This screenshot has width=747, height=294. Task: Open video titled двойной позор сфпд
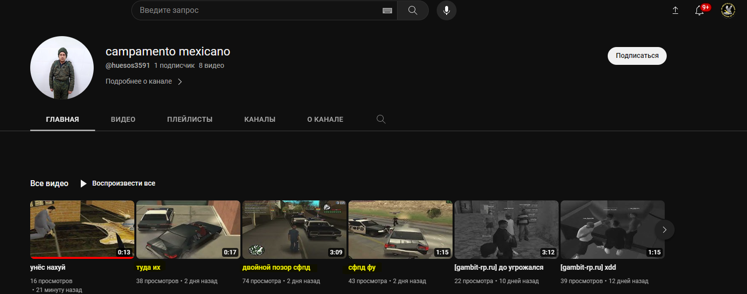click(276, 267)
